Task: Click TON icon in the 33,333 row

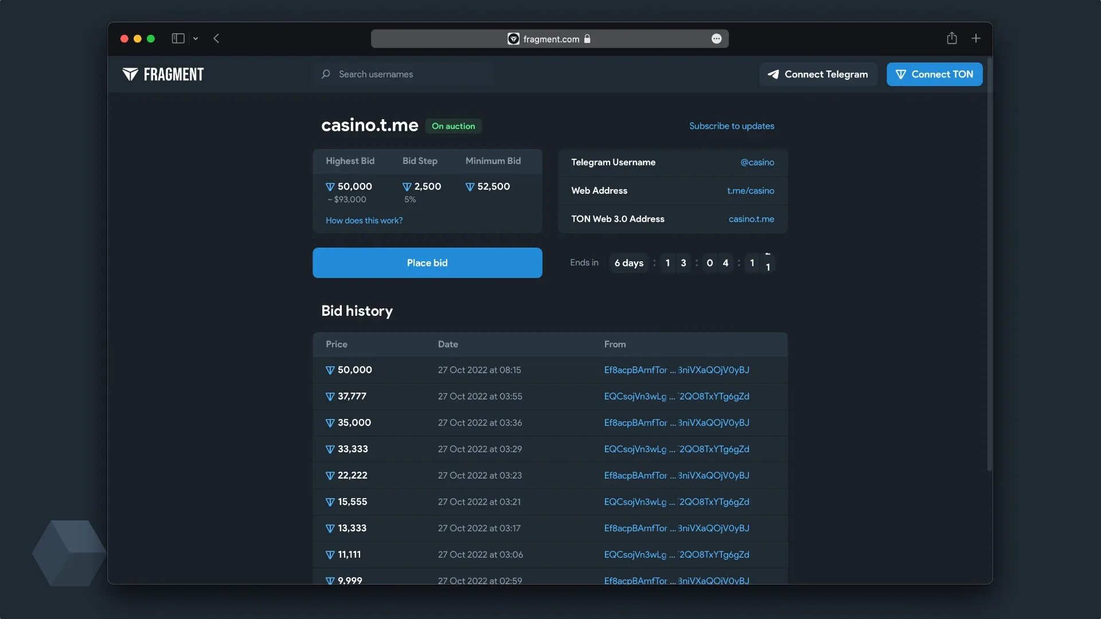Action: click(330, 449)
